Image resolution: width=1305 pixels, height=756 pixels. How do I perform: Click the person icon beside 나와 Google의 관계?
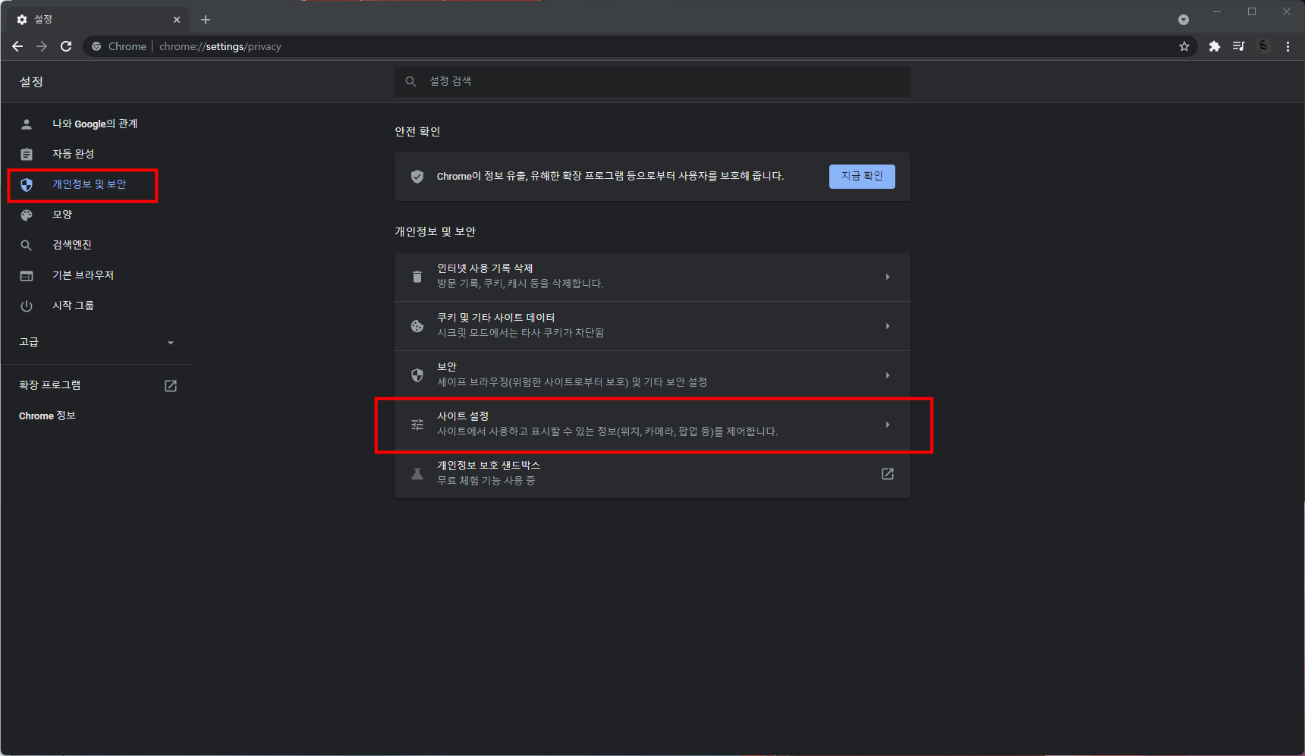point(27,124)
